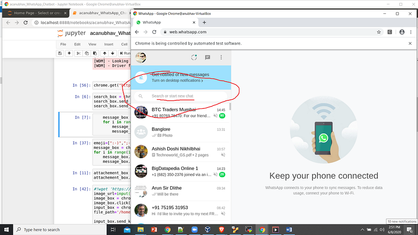The width and height of the screenshot is (418, 235).
Task: Go back in the Jupyter Chrome window
Action: [8, 22]
